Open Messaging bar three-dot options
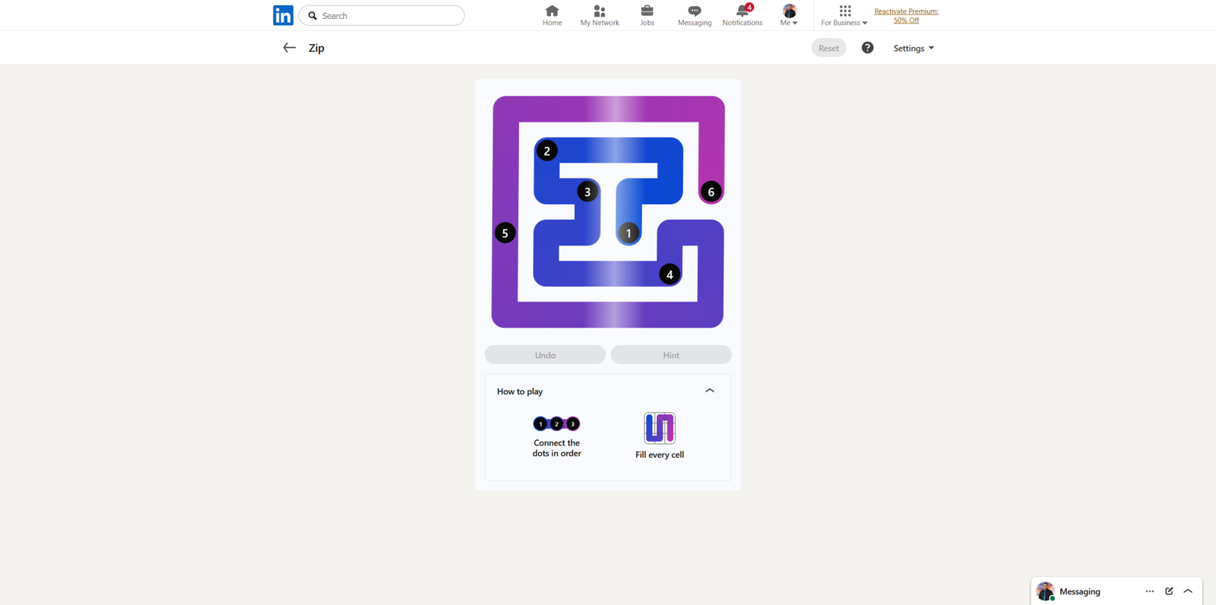The width and height of the screenshot is (1216, 605). pos(1149,591)
